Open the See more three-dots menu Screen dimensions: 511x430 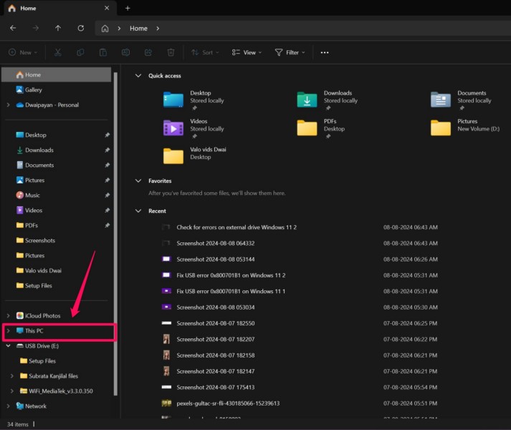325,52
